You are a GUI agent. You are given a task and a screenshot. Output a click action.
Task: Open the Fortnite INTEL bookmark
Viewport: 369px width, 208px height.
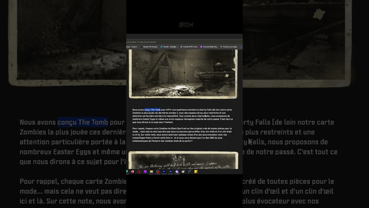coord(189,47)
